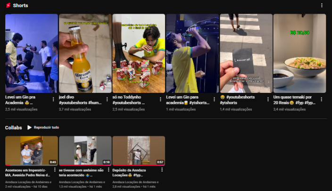Open the 0:57 'Depósito da Anndaza' video thumbnail
Image resolution: width=332 pixels, height=191 pixels.
[x=139, y=151]
